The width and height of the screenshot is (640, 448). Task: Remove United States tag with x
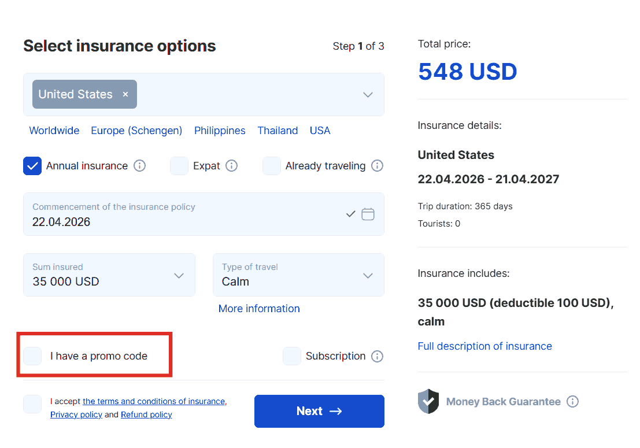[125, 94]
